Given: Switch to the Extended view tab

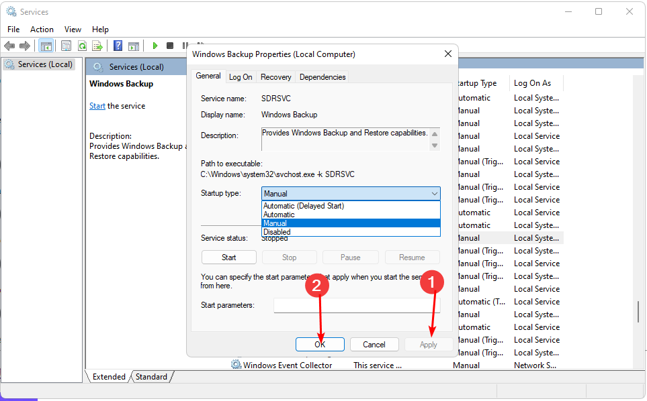Looking at the screenshot, I should (x=109, y=377).
